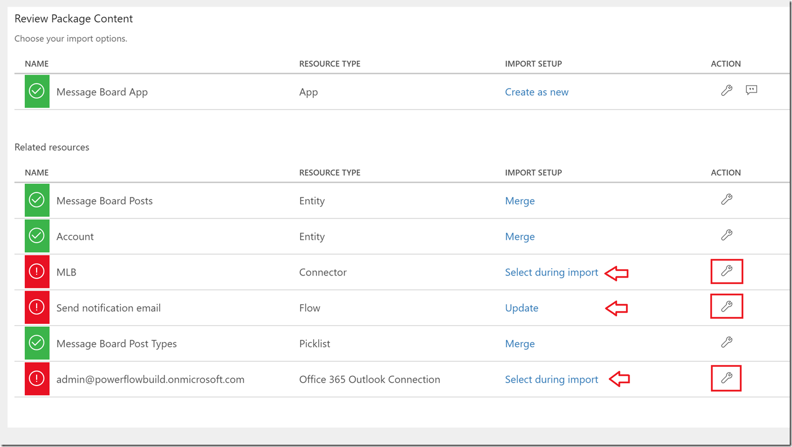Click the green check icon next to Account
Image resolution: width=792 pixels, height=447 pixels.
coord(37,236)
